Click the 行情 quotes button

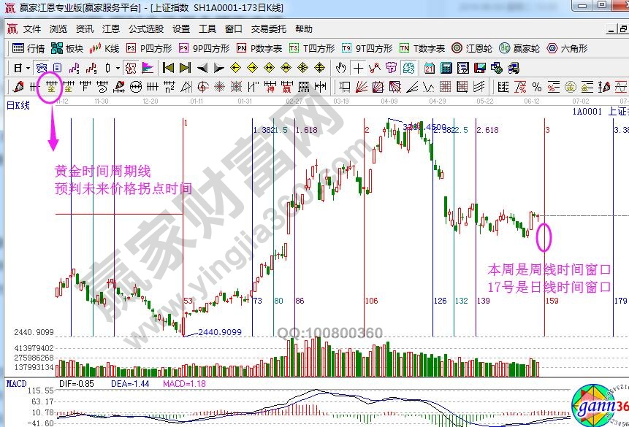tap(29, 49)
